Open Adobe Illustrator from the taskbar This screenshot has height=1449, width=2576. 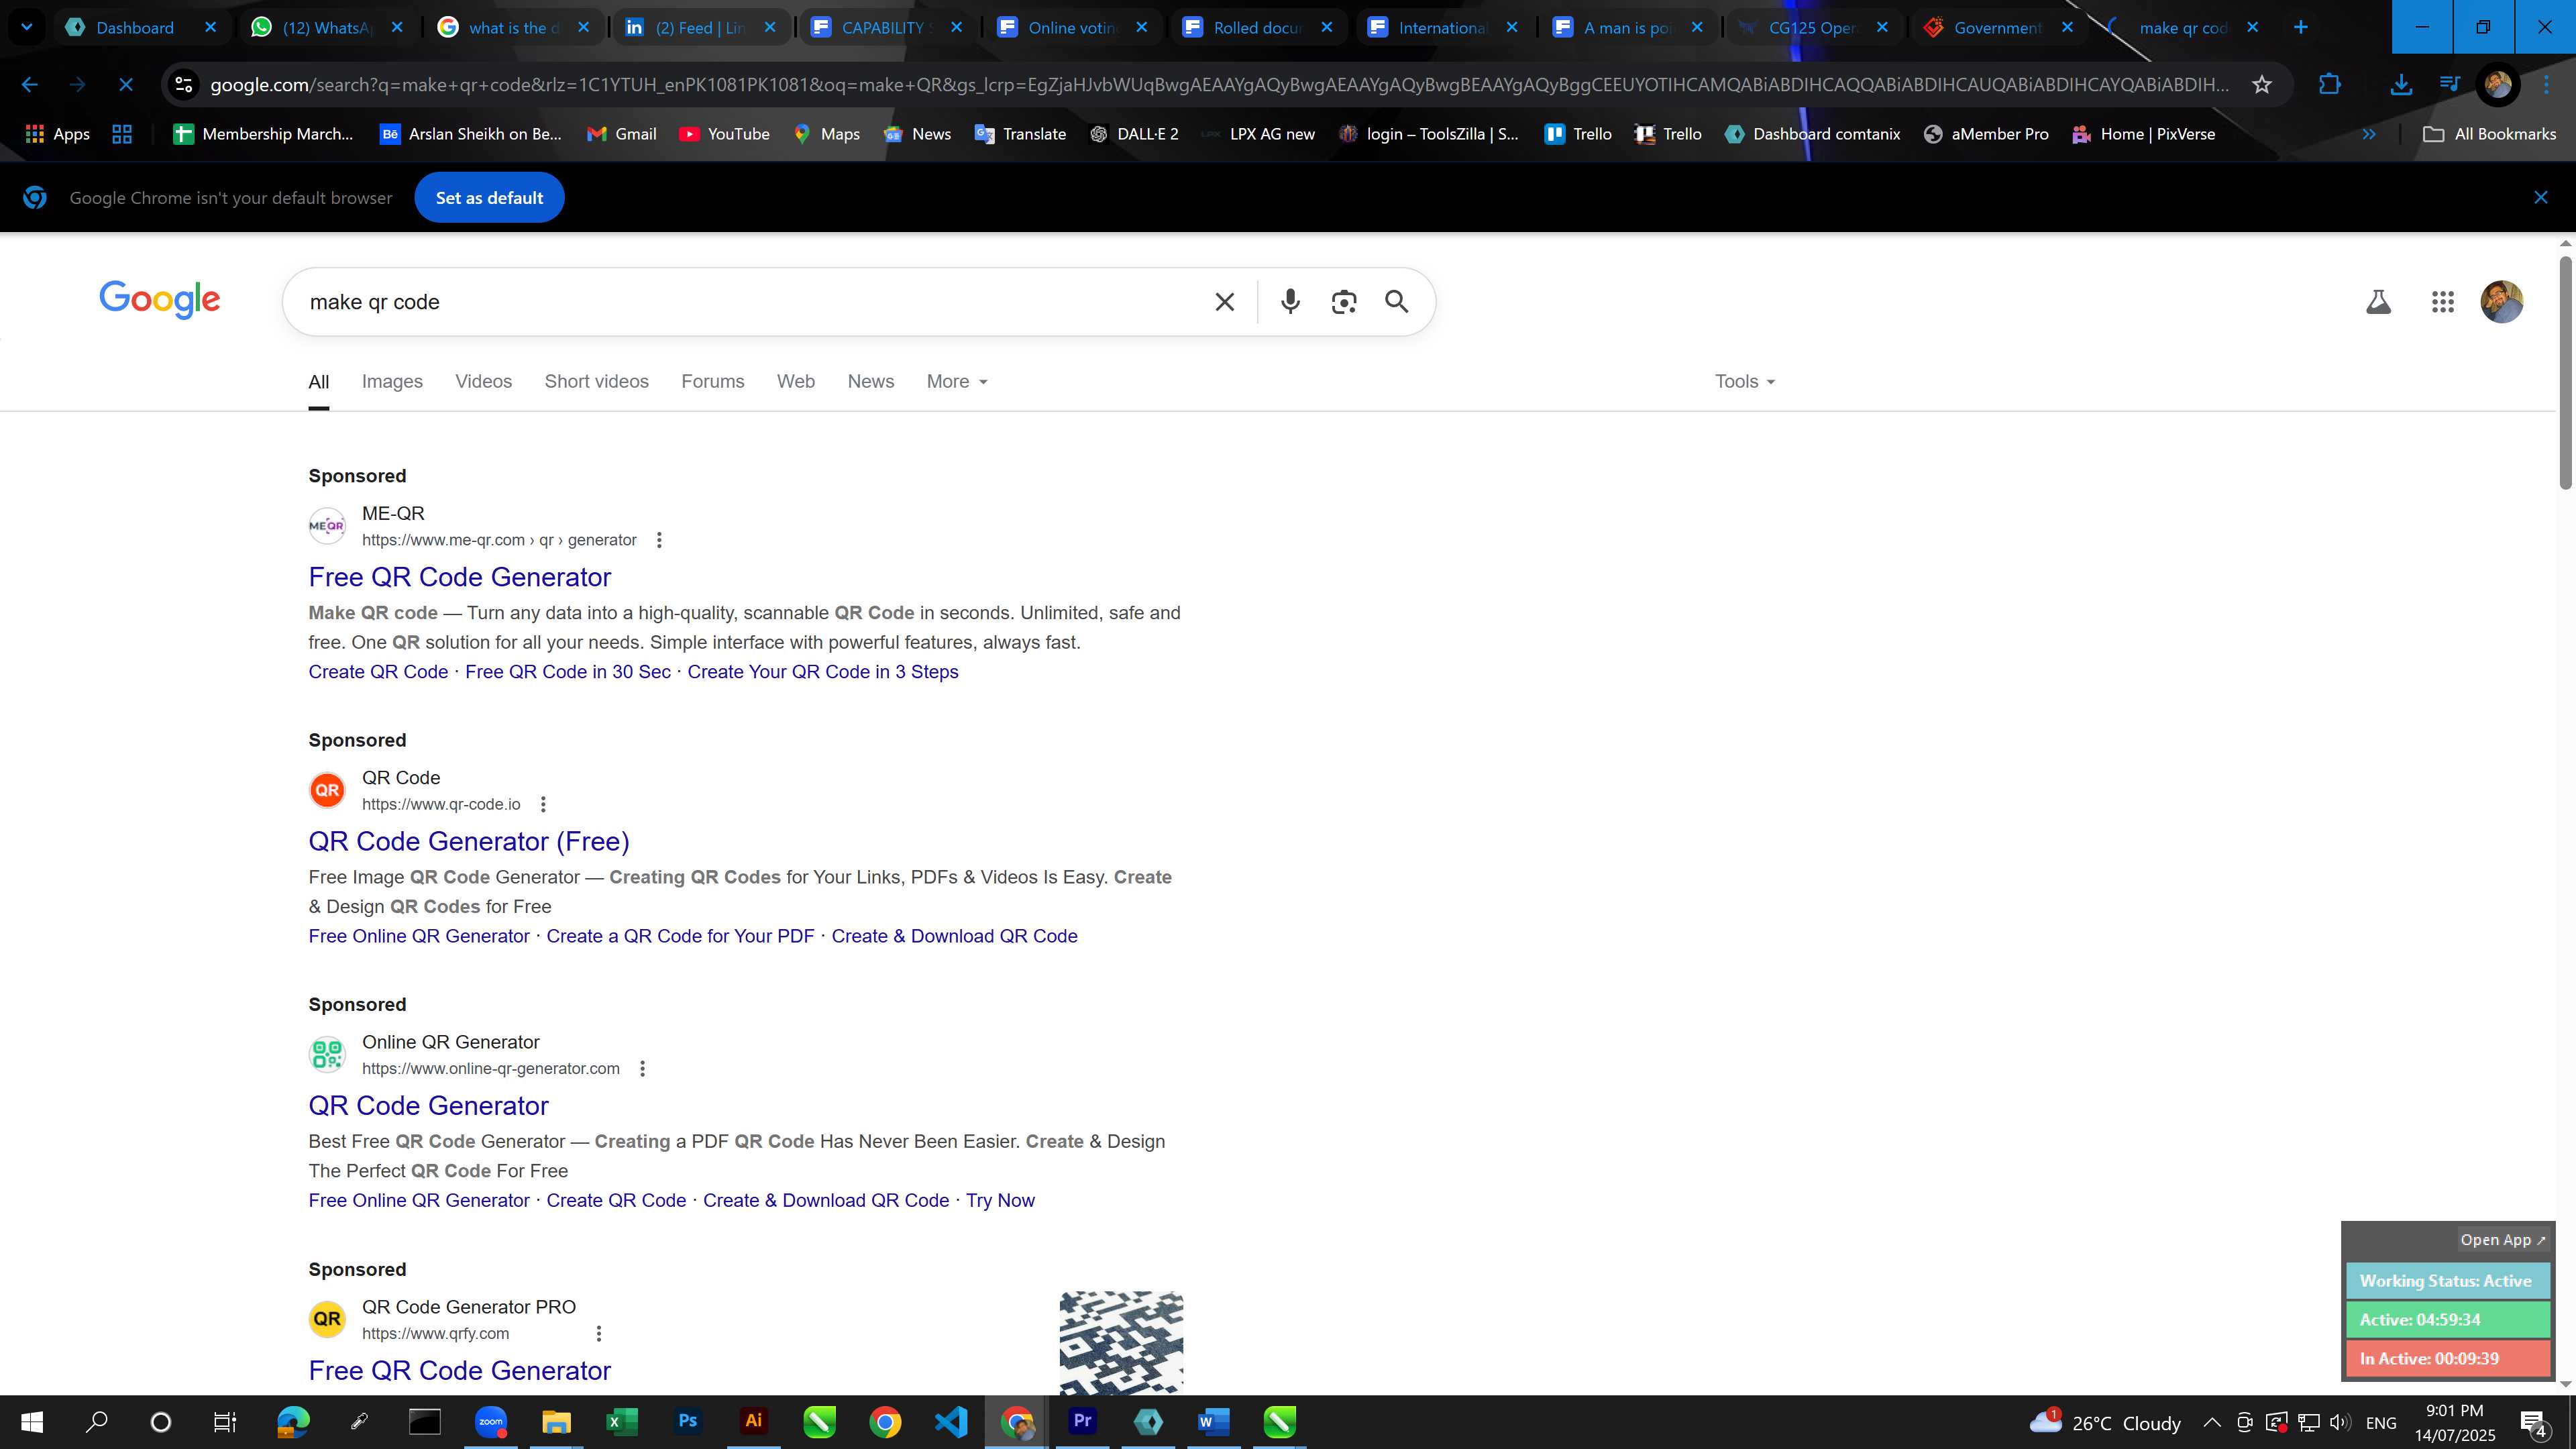753,1421
